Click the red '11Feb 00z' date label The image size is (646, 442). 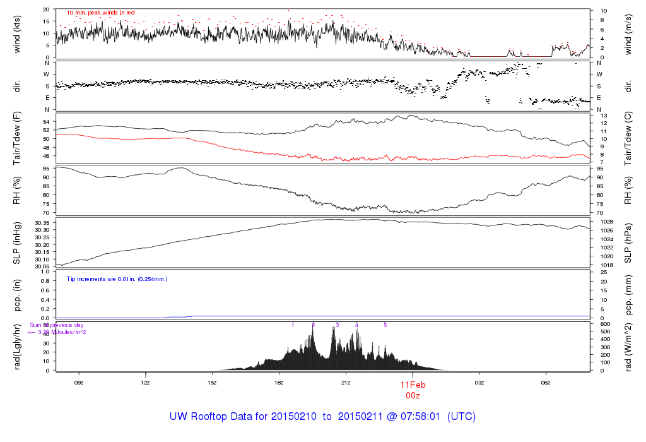413,390
